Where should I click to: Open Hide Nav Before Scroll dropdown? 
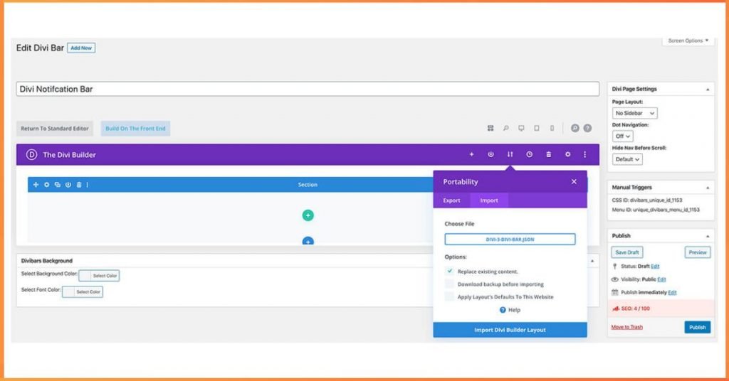tap(627, 159)
